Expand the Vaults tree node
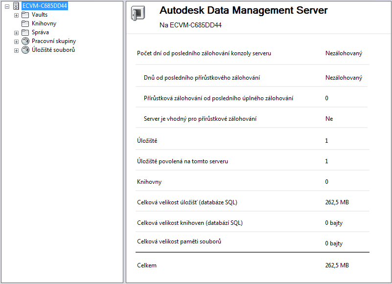The image size is (392, 284). click(x=16, y=15)
